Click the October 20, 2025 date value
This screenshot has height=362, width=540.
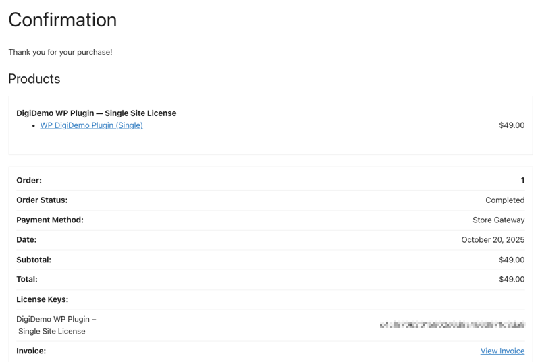tap(493, 239)
